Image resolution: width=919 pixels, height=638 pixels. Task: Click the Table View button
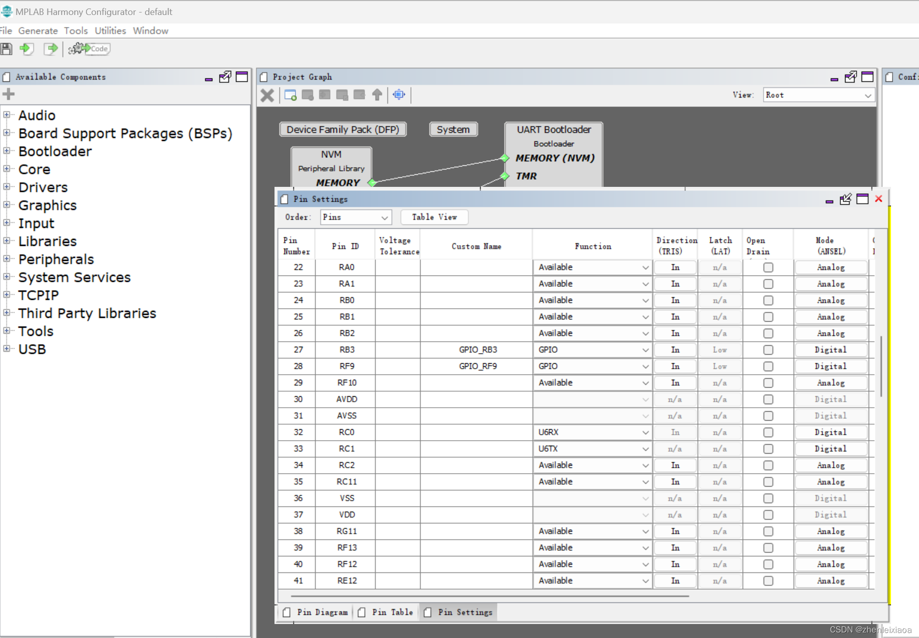pyautogui.click(x=434, y=217)
